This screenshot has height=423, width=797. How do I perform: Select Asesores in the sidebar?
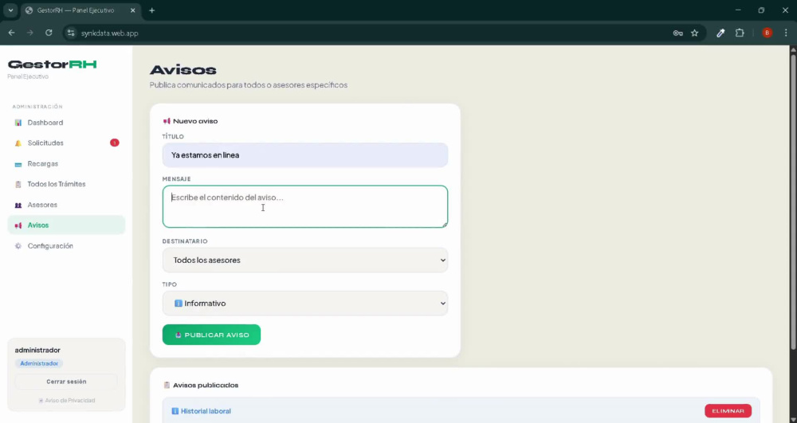(x=66, y=205)
